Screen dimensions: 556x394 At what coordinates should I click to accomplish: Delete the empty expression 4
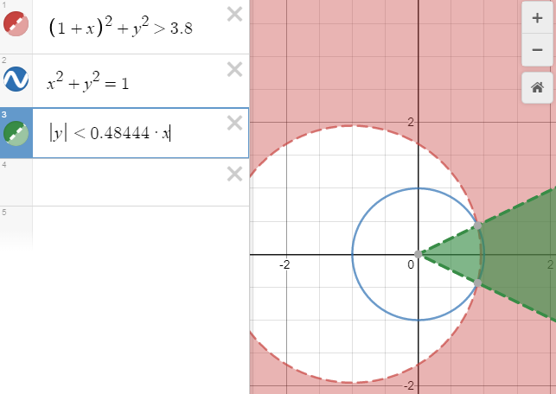(x=234, y=174)
